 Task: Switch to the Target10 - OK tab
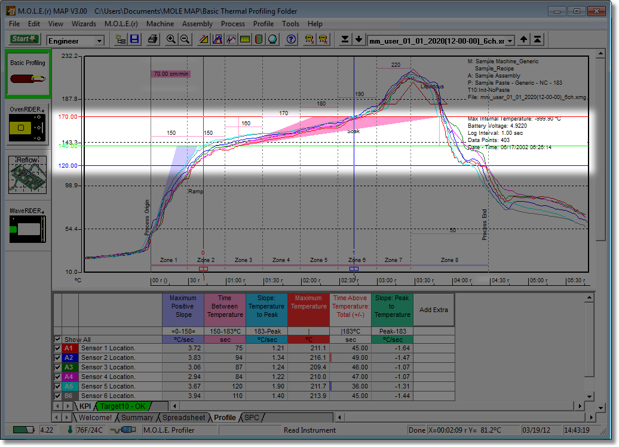coord(122,406)
